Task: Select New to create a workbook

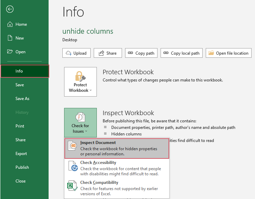Action: [x=20, y=38]
